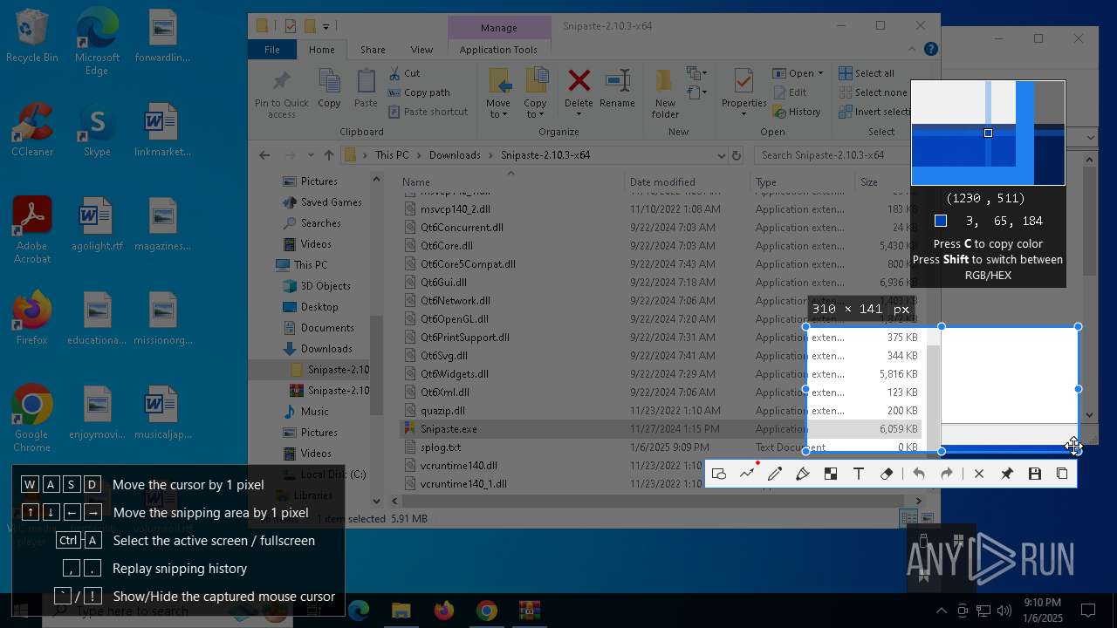The height and width of the screenshot is (628, 1117).
Task: Click Downloads in the address breadcrumb
Action: coord(455,155)
